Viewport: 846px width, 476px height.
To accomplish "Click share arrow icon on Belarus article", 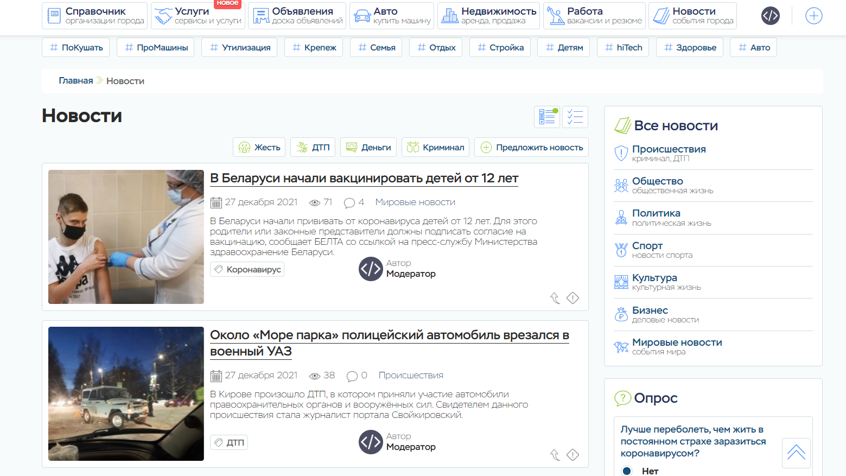I will click(x=555, y=298).
